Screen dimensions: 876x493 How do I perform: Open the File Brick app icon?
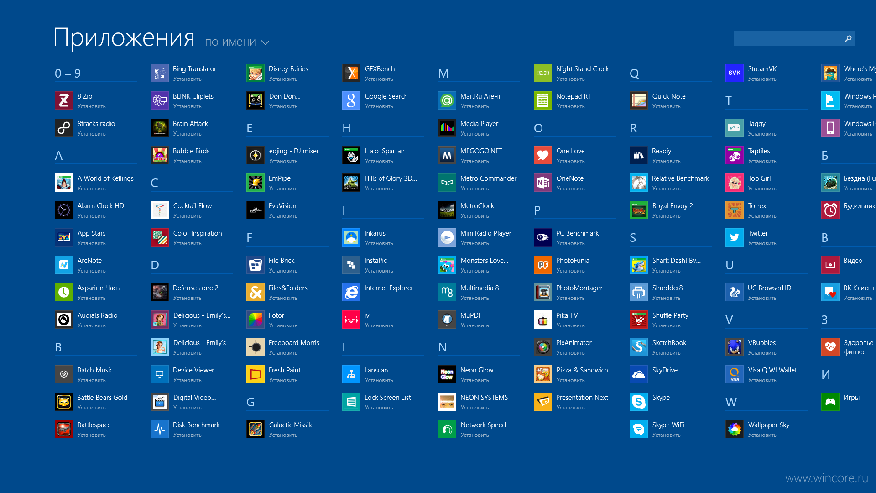click(255, 265)
